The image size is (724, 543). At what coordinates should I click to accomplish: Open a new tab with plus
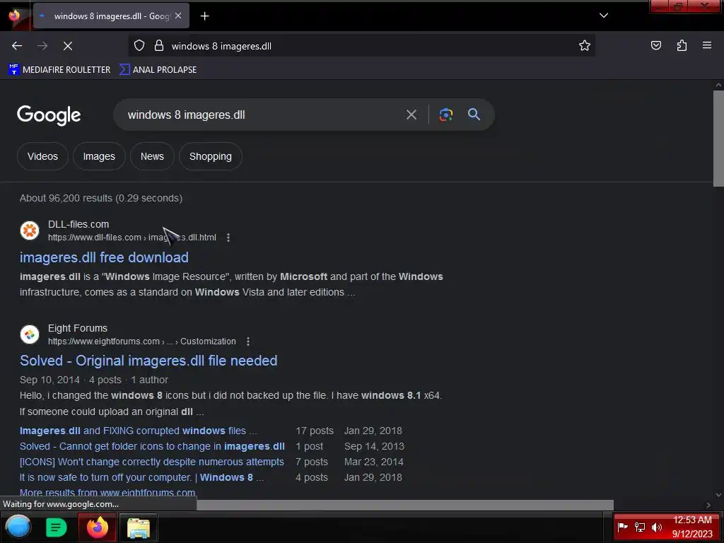[x=204, y=16]
